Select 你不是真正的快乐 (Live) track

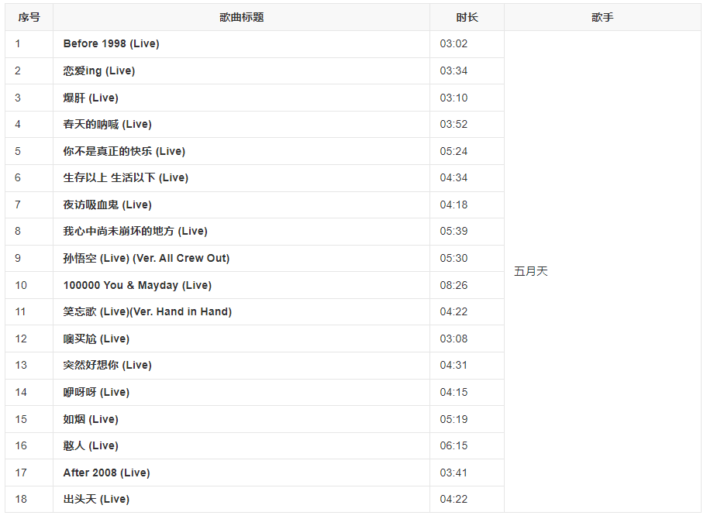124,151
